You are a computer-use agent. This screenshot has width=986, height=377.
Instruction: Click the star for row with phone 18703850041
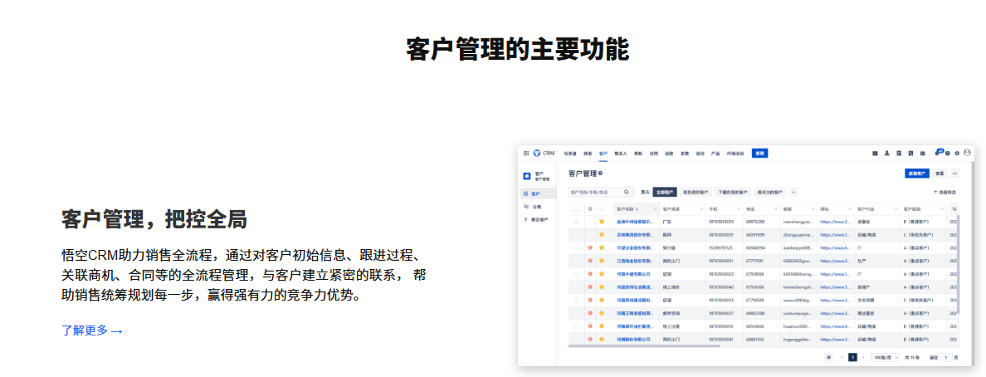601,340
